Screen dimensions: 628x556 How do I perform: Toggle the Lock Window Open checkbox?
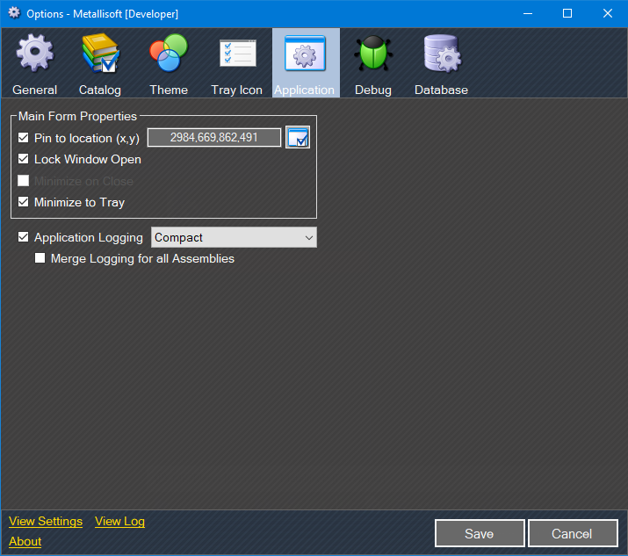(24, 160)
